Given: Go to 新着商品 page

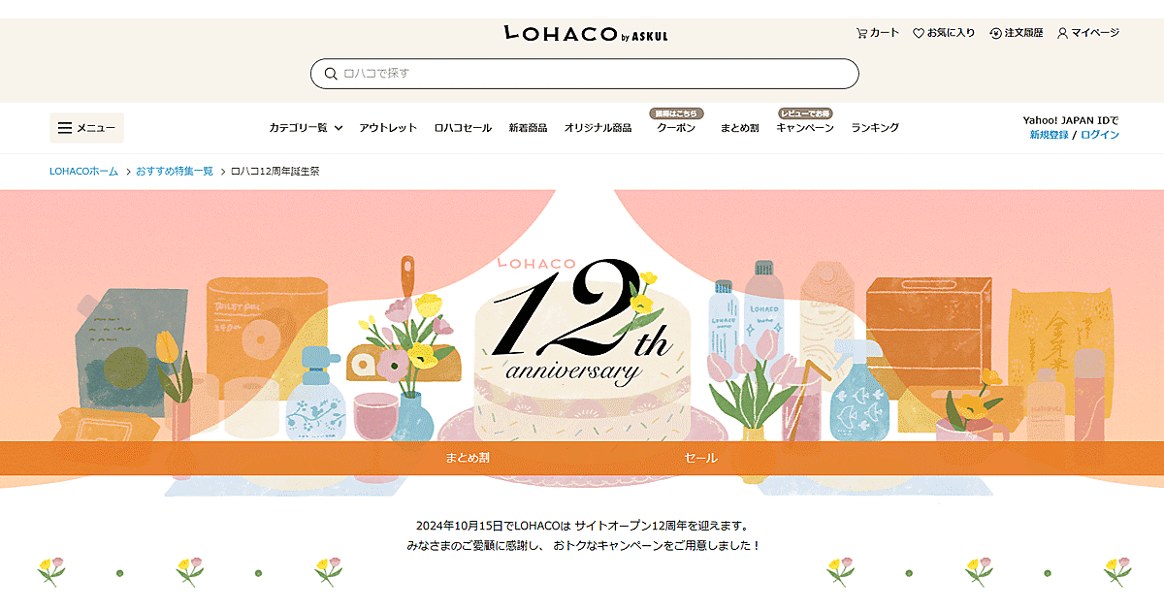Looking at the screenshot, I should point(528,128).
